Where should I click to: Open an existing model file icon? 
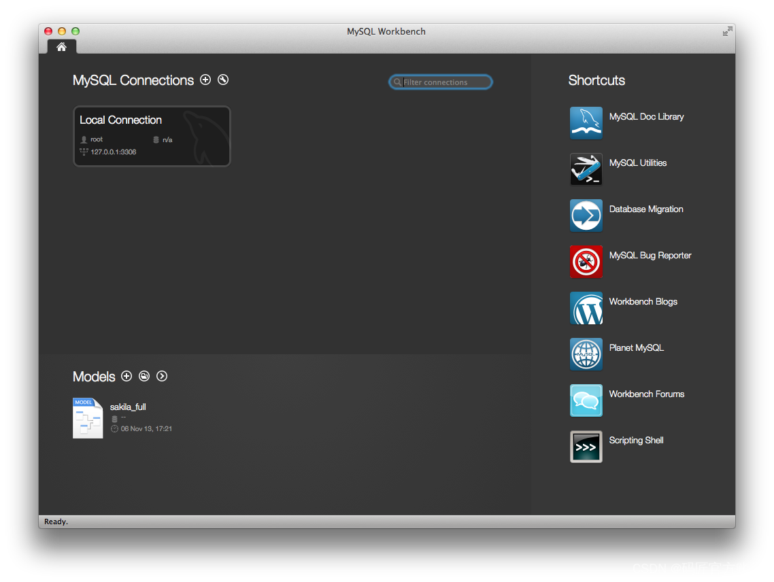(144, 376)
